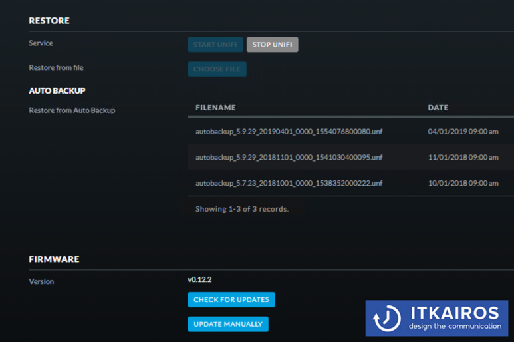This screenshot has width=514, height=342.
Task: Click CHECK FOR UPDATES button
Action: point(231,299)
